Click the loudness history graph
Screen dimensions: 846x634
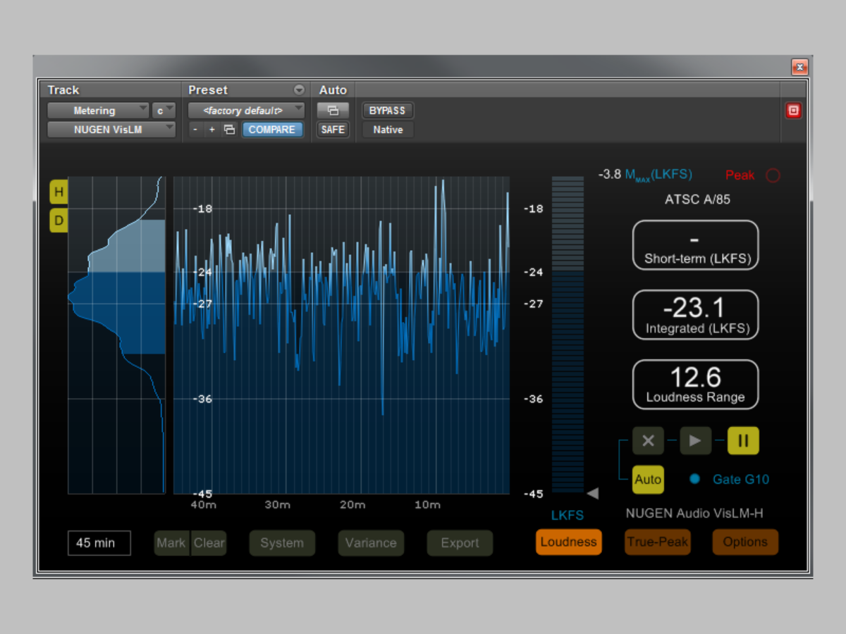(341, 335)
